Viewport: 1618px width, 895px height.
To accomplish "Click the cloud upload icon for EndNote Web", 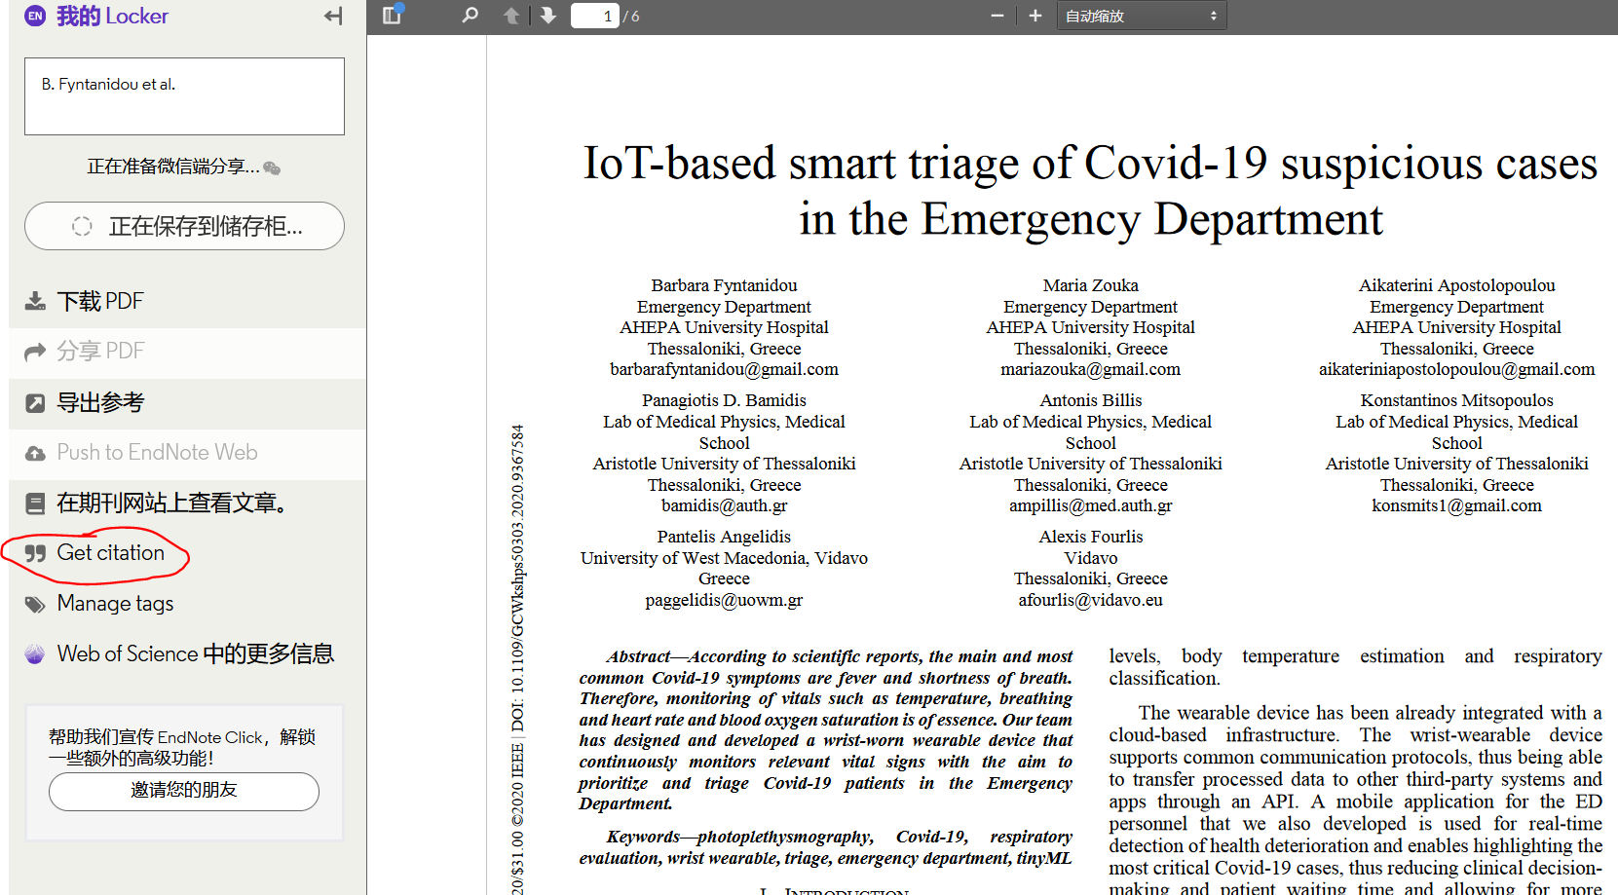I will point(35,454).
